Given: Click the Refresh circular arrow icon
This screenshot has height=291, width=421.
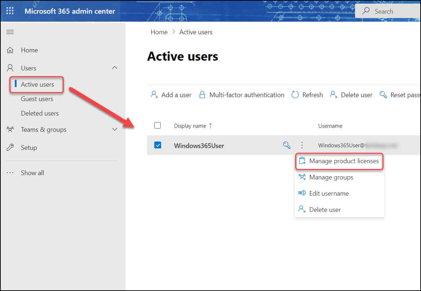Looking at the screenshot, I should 295,95.
